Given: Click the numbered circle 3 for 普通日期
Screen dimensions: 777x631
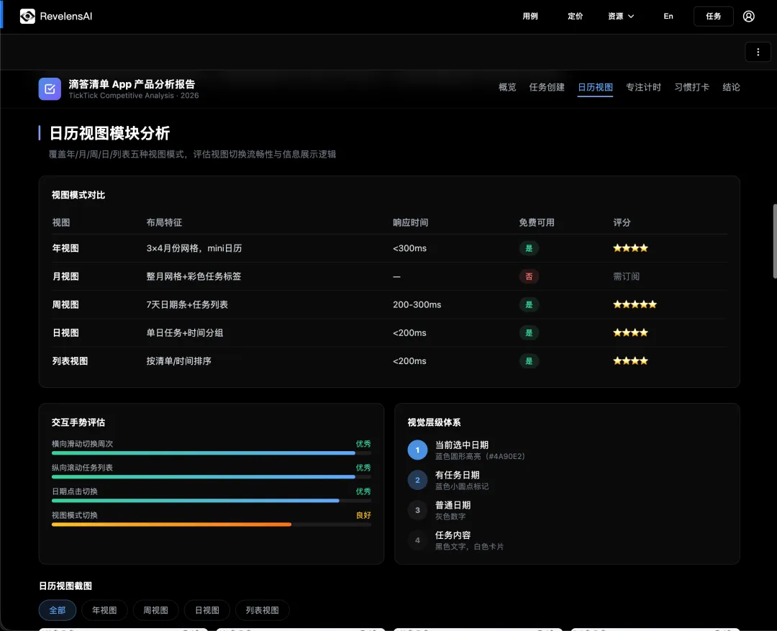Looking at the screenshot, I should point(417,510).
